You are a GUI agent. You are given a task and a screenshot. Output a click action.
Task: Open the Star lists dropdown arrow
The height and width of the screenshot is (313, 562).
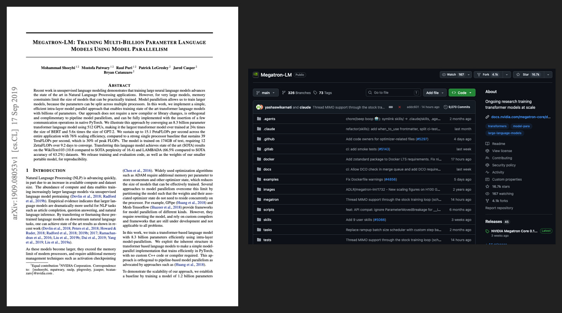(548, 75)
